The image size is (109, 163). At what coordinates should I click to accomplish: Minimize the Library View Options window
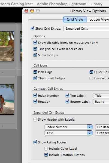click(x=32, y=11)
